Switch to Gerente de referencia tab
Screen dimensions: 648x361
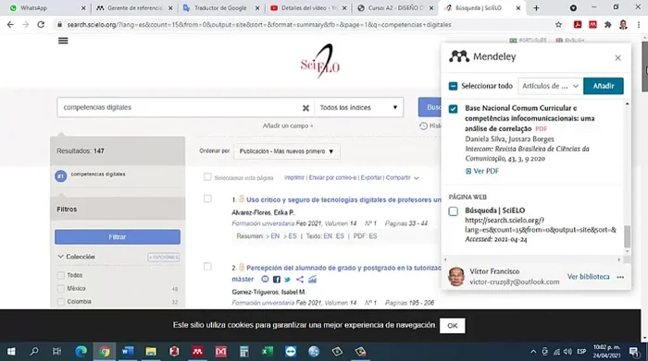coord(134,7)
